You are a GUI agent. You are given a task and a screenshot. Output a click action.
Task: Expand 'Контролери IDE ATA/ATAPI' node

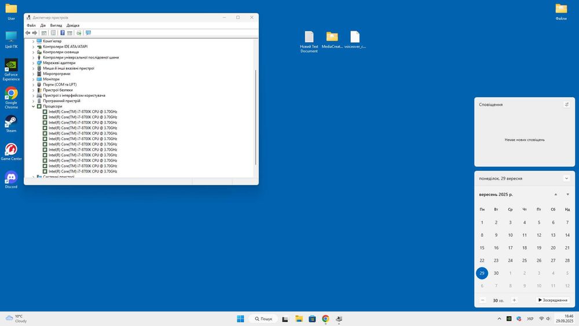33,47
